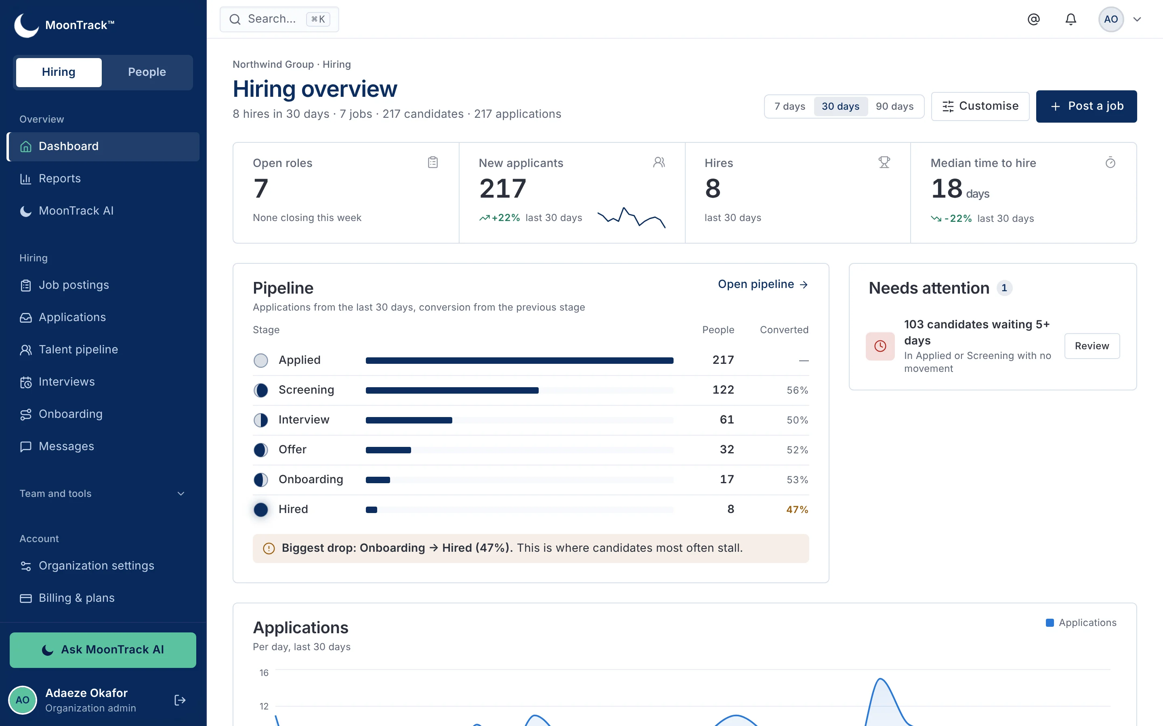1163x726 pixels.
Task: Click the Hires trophy icon
Action: (x=884, y=163)
